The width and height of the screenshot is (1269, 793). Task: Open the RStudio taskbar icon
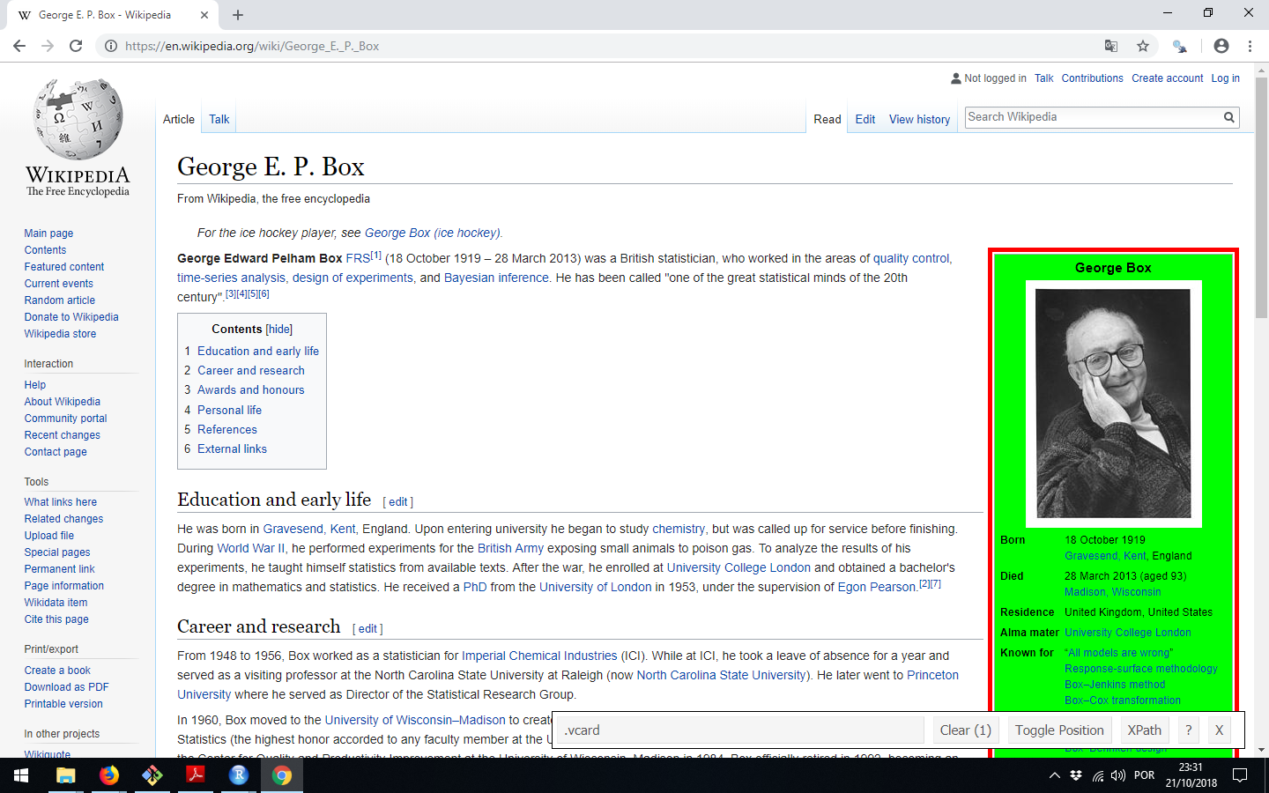[x=239, y=775]
